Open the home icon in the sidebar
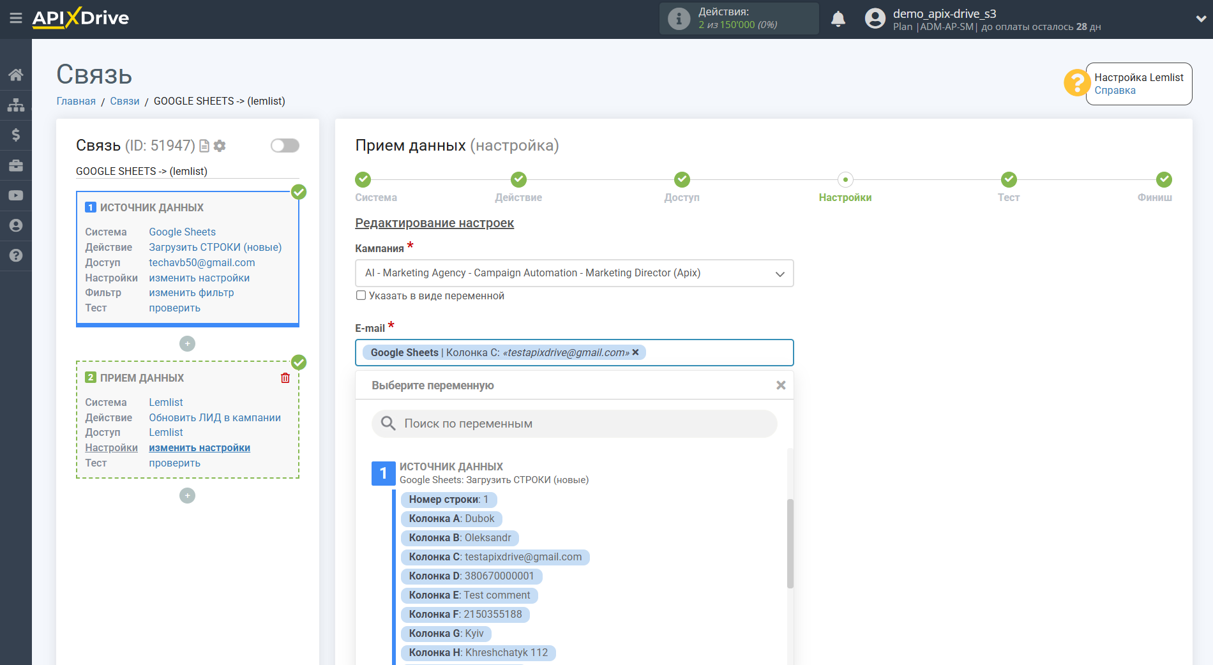The image size is (1213, 665). point(16,75)
